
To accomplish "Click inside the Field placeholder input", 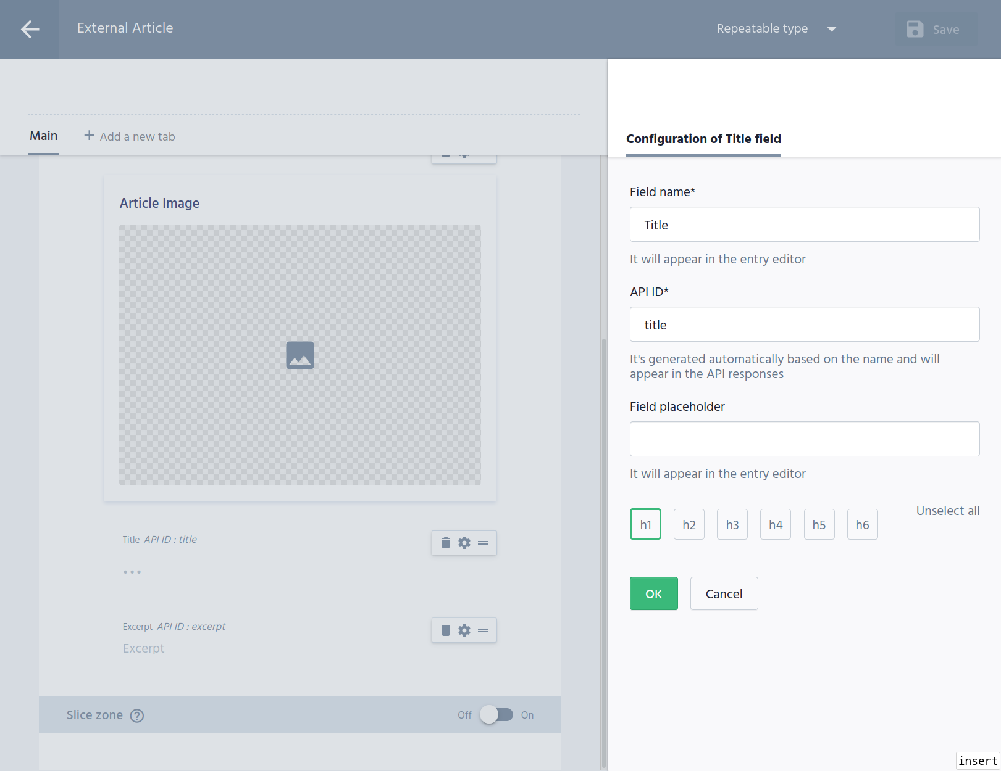I will [804, 439].
